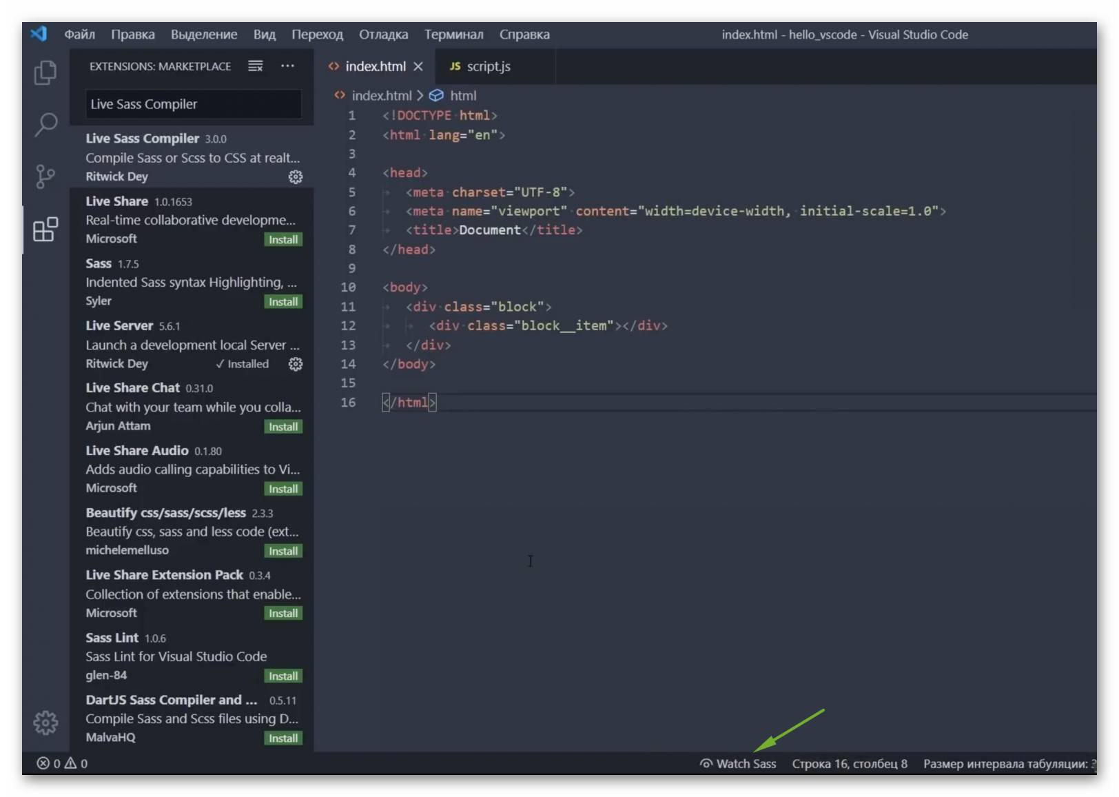Open the Extensions panel more actions menu
The height and width of the screenshot is (797, 1119).
tap(287, 66)
